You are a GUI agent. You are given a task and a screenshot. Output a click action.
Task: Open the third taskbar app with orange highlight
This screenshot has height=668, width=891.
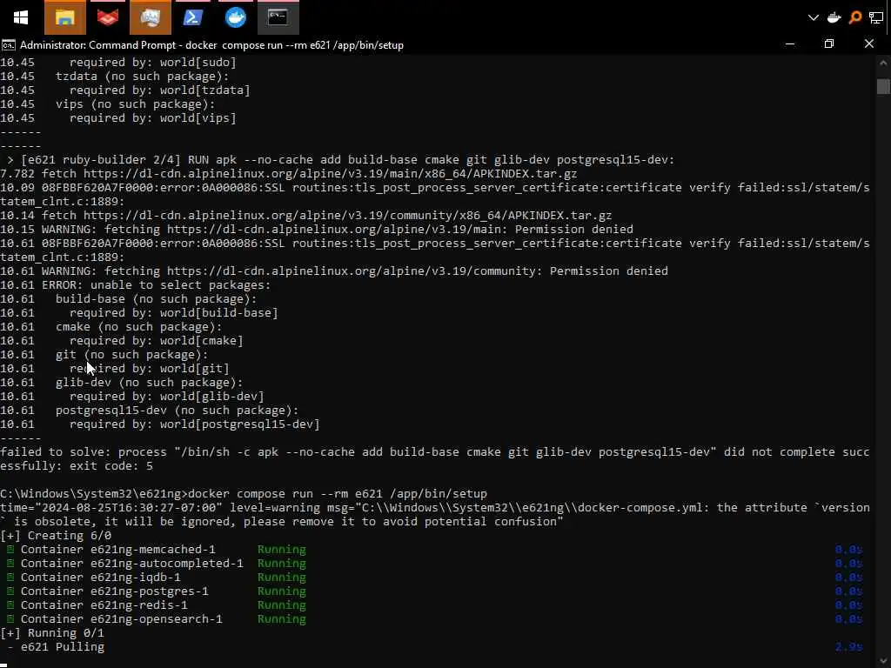tap(151, 17)
